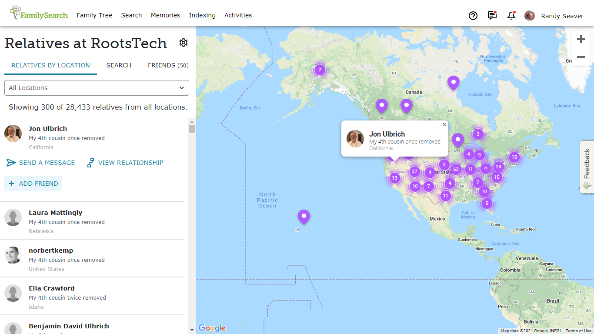Open Relatives at RootsTech settings gear

point(183,43)
